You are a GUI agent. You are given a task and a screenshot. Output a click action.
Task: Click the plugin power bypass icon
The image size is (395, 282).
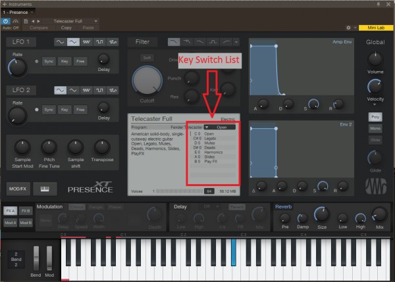(6, 21)
